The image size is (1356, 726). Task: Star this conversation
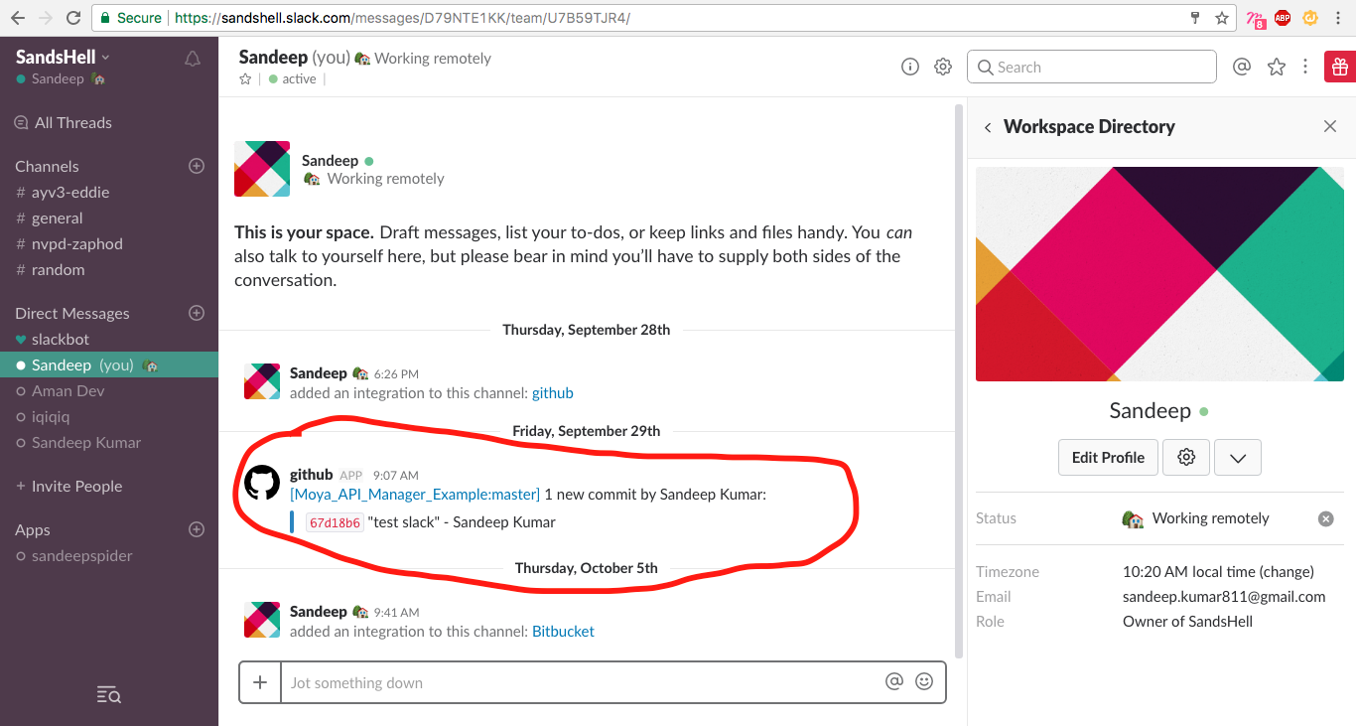click(245, 79)
